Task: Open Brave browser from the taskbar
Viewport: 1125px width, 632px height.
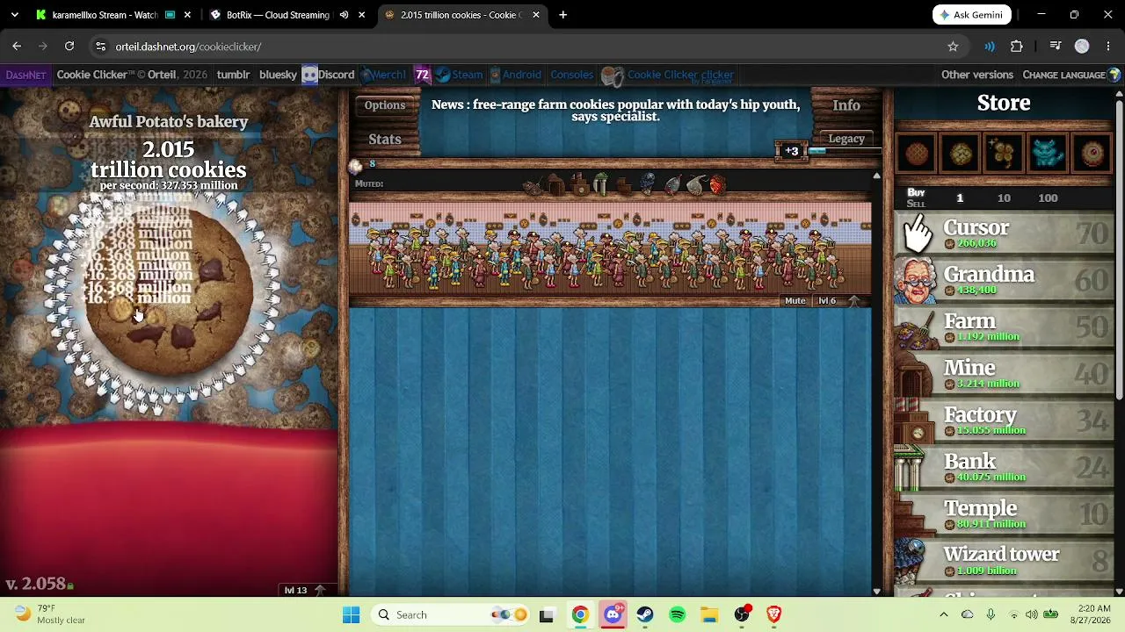Action: click(x=774, y=614)
